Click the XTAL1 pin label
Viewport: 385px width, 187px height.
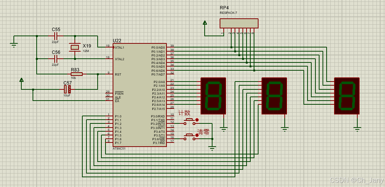point(120,47)
